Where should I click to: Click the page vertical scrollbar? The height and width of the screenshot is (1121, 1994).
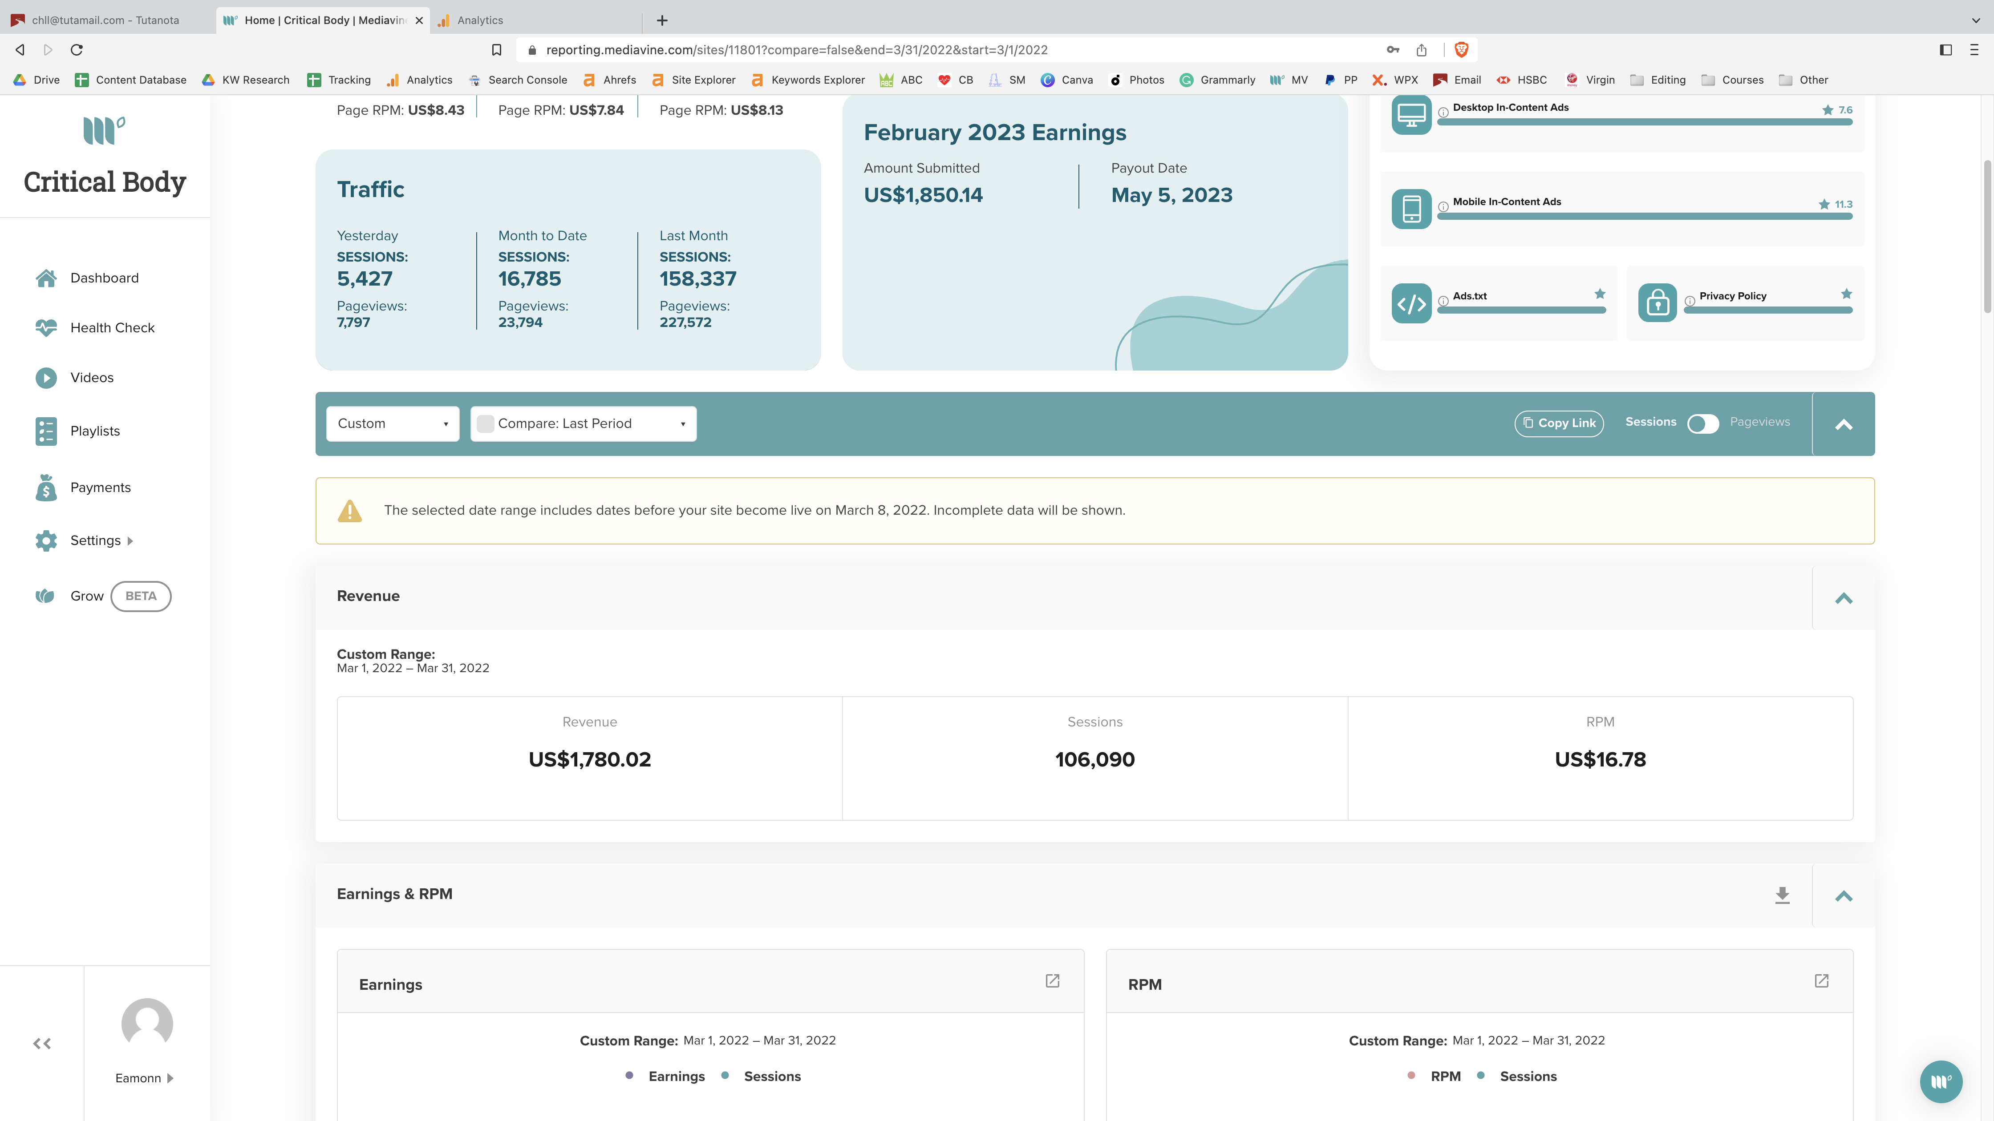point(1986,236)
